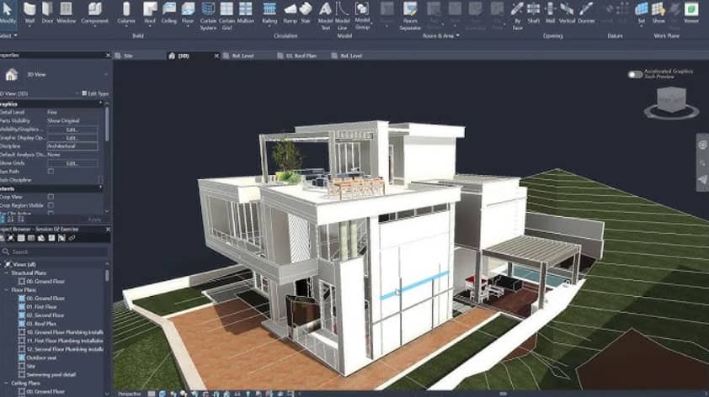Click Edit for Visibility/Graphics Overrides
Image resolution: width=709 pixels, height=397 pixels.
[x=72, y=130]
